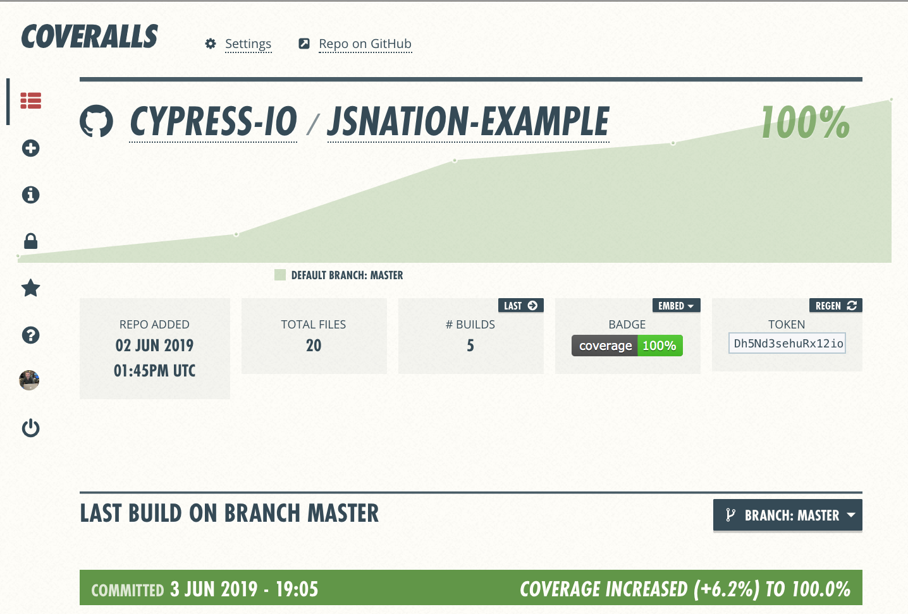Click the Coveralls logo
This screenshot has width=908, height=614.
89,37
